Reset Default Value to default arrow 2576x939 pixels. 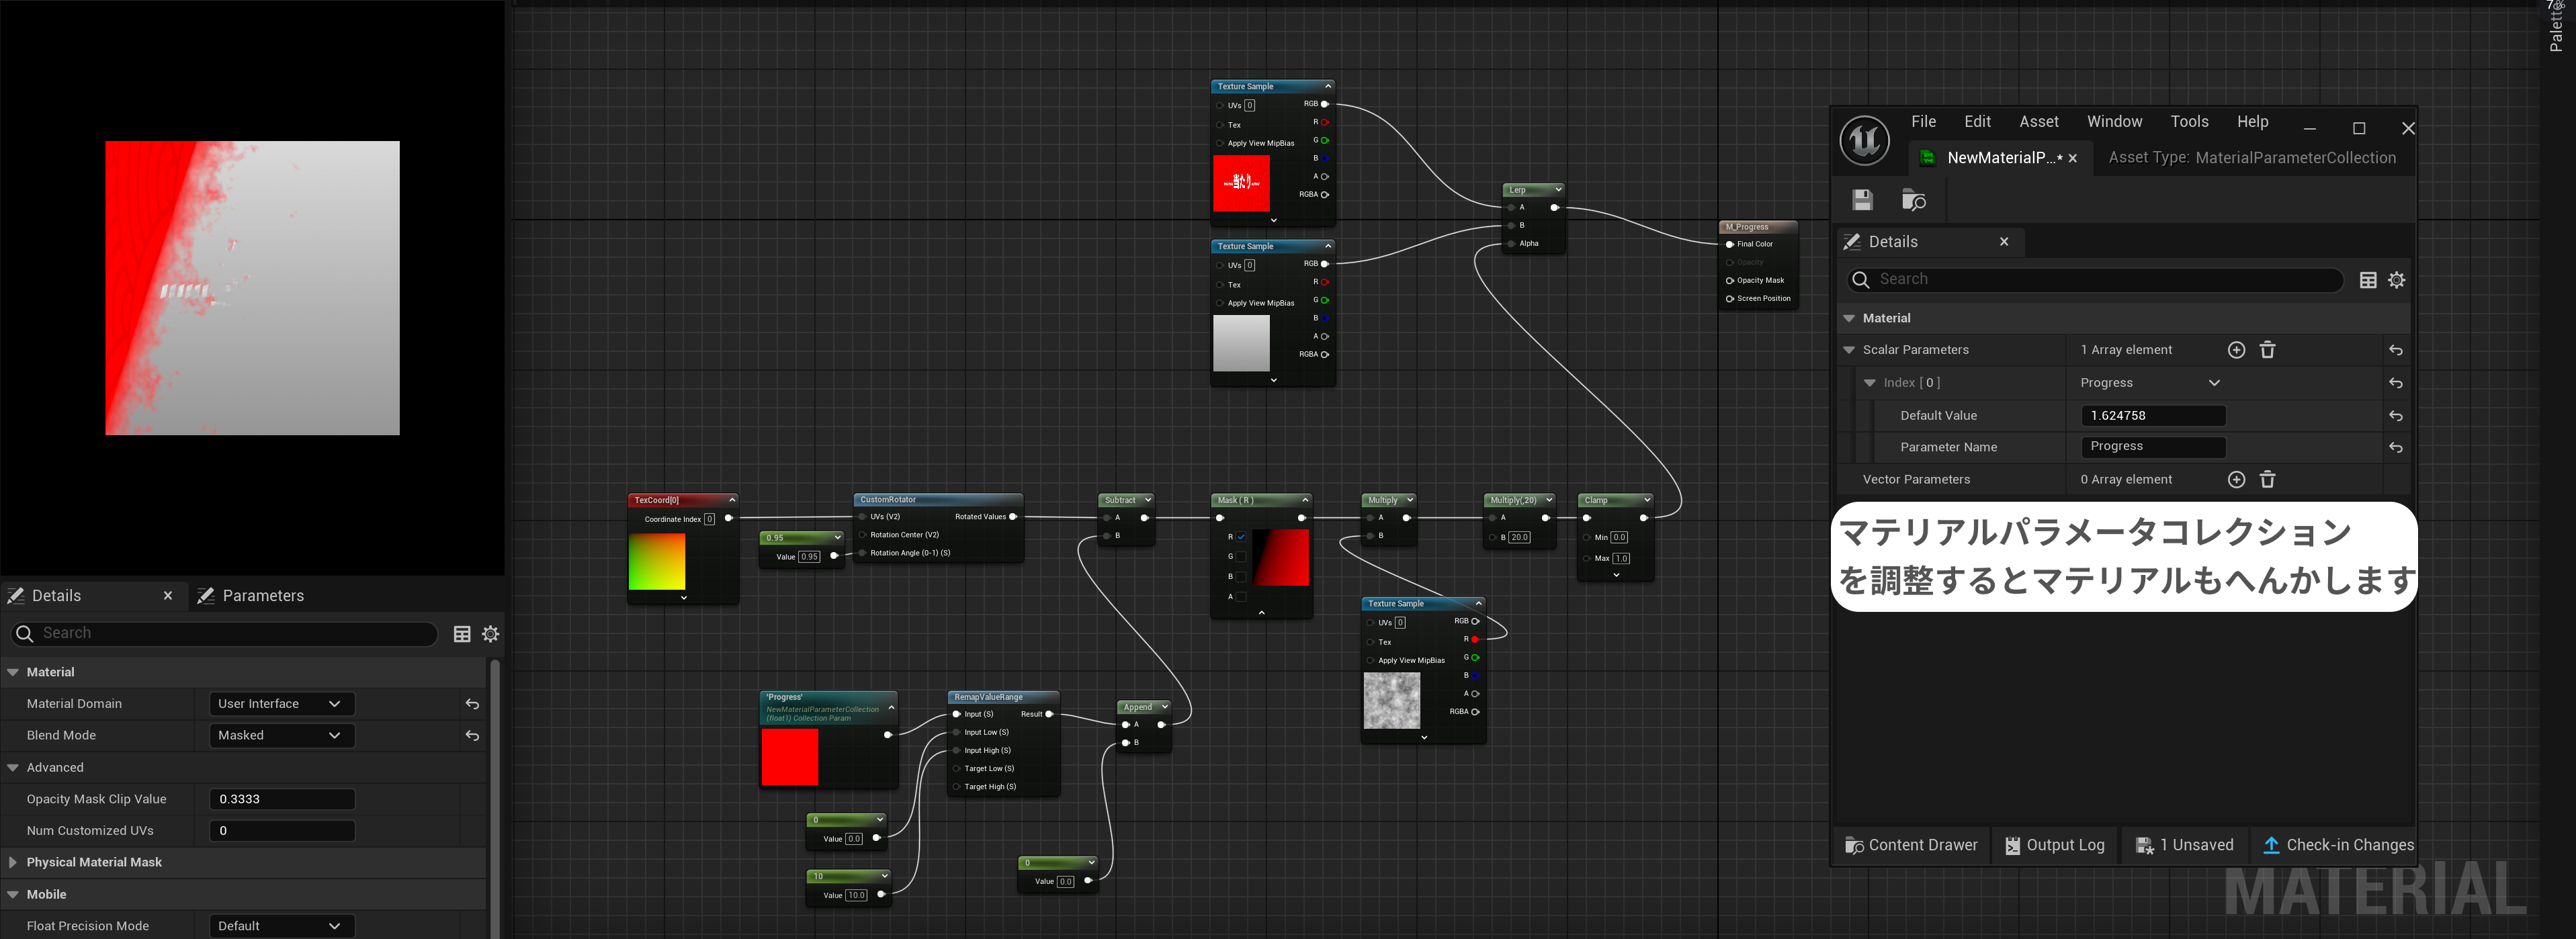pos(2395,416)
